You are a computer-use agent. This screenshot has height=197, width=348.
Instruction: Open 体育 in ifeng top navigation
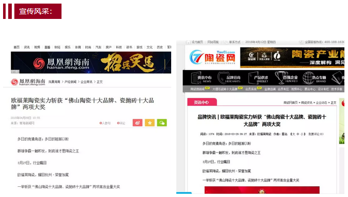[x=78, y=47]
